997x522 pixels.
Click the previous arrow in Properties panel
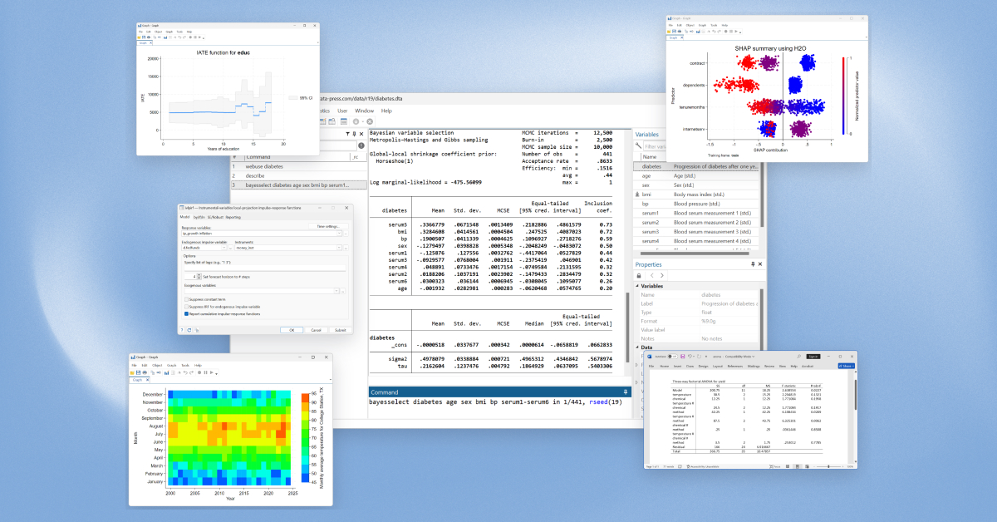[651, 275]
